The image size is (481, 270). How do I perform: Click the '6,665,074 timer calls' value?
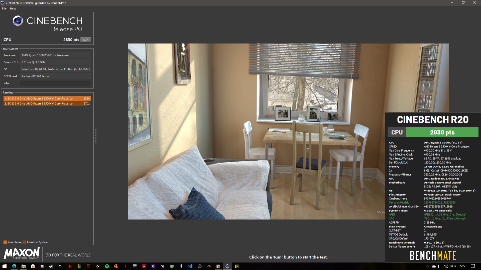point(438,210)
